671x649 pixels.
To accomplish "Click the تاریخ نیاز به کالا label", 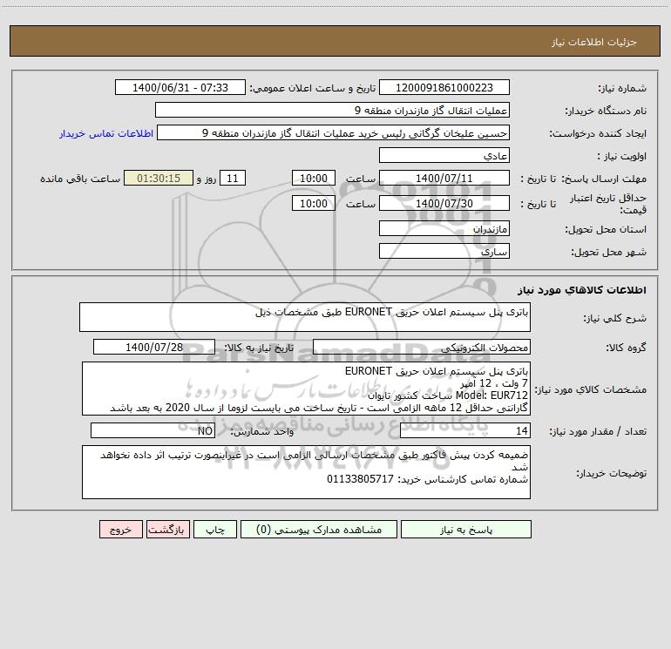I will click(x=260, y=348).
